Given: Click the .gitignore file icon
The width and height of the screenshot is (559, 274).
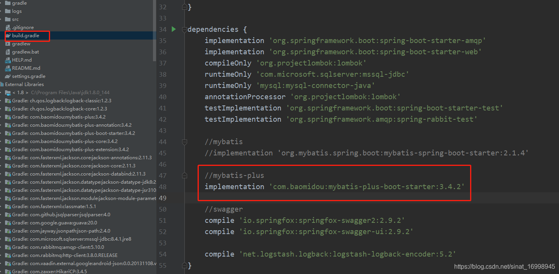Looking at the screenshot, I should 8,28.
